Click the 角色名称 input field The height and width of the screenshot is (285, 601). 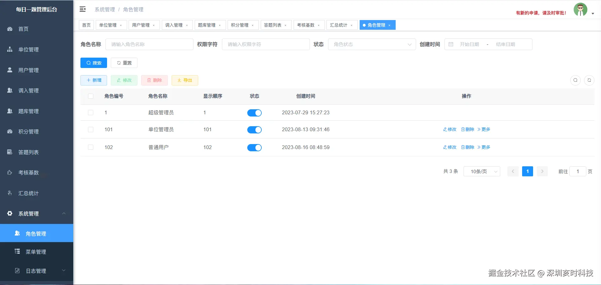(149, 44)
